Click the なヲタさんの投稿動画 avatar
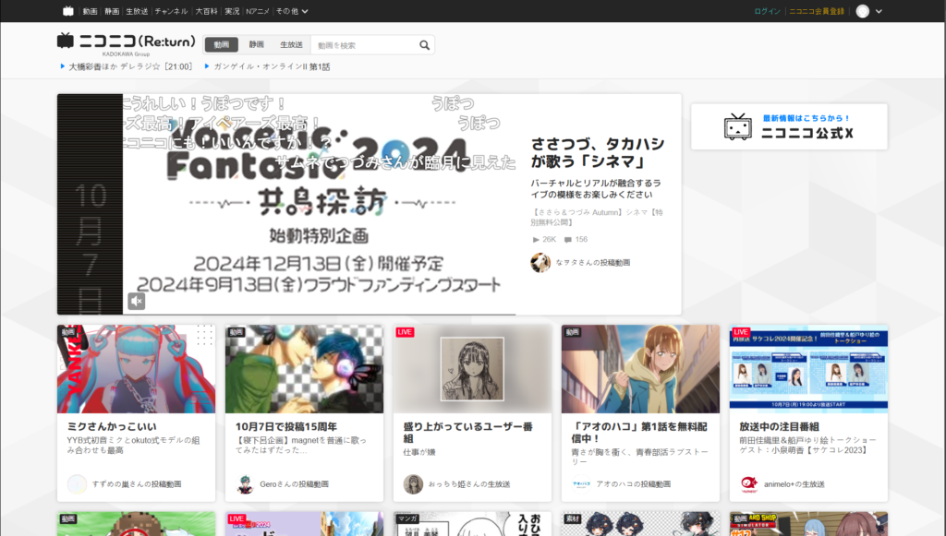The height and width of the screenshot is (536, 946). [x=540, y=263]
